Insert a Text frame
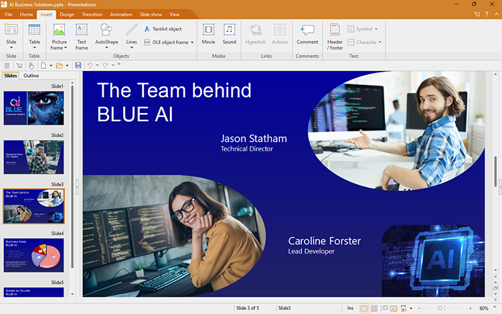This screenshot has width=502, height=314. (x=81, y=35)
